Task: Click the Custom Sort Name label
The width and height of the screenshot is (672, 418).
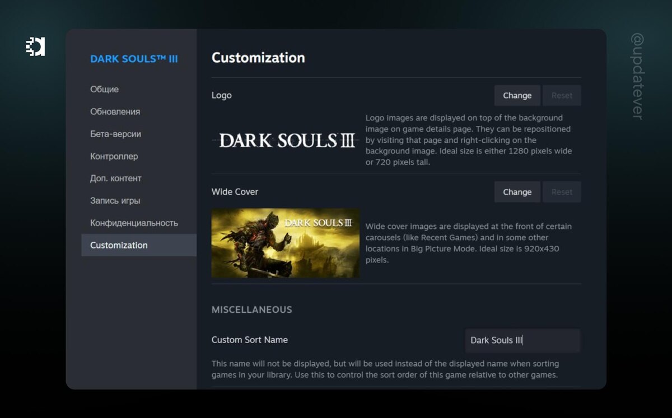Action: coord(250,340)
